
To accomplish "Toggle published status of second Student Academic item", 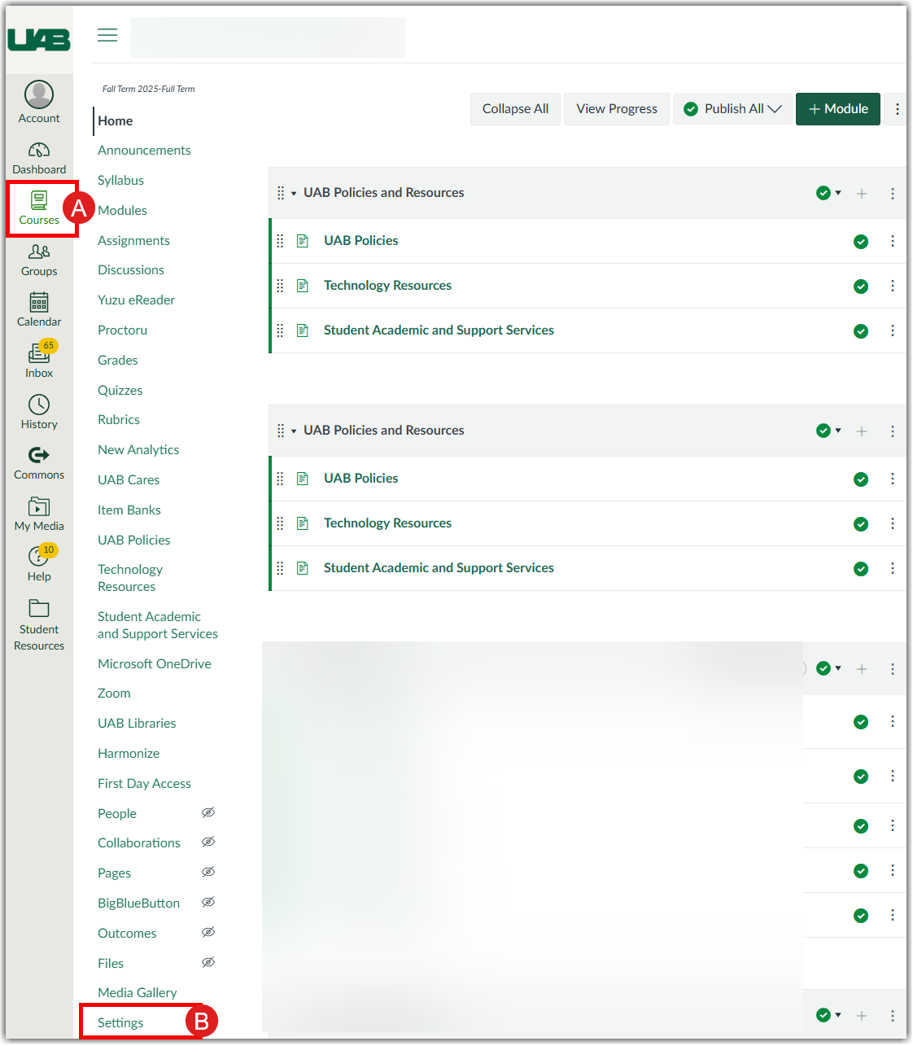I will point(860,569).
